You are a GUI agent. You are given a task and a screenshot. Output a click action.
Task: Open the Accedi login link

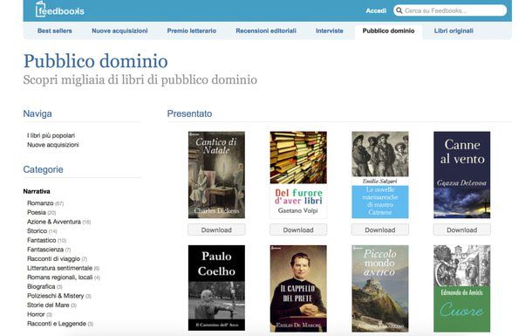[376, 10]
